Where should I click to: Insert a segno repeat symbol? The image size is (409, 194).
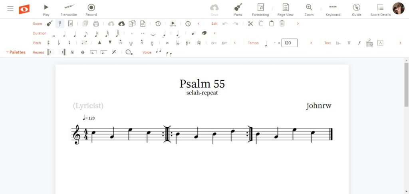point(72,52)
